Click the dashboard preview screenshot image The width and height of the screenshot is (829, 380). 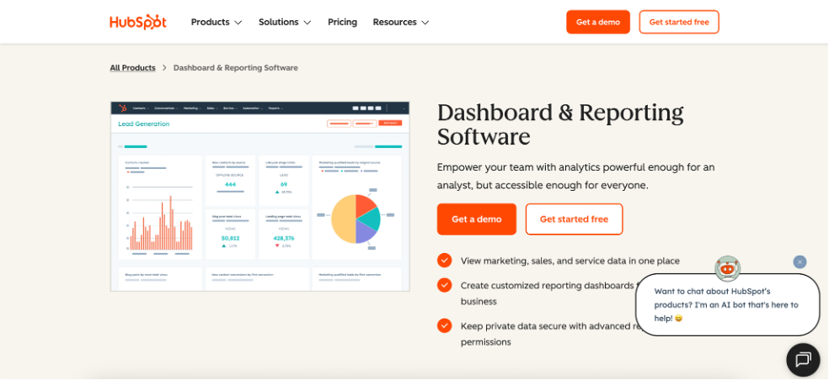(259, 197)
